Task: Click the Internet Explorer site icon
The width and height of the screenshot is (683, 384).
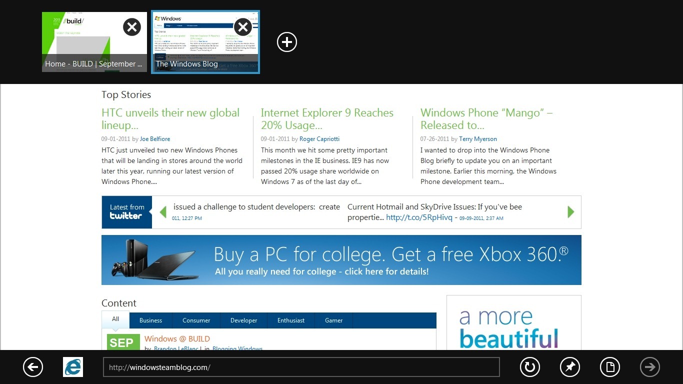Action: [x=73, y=367]
